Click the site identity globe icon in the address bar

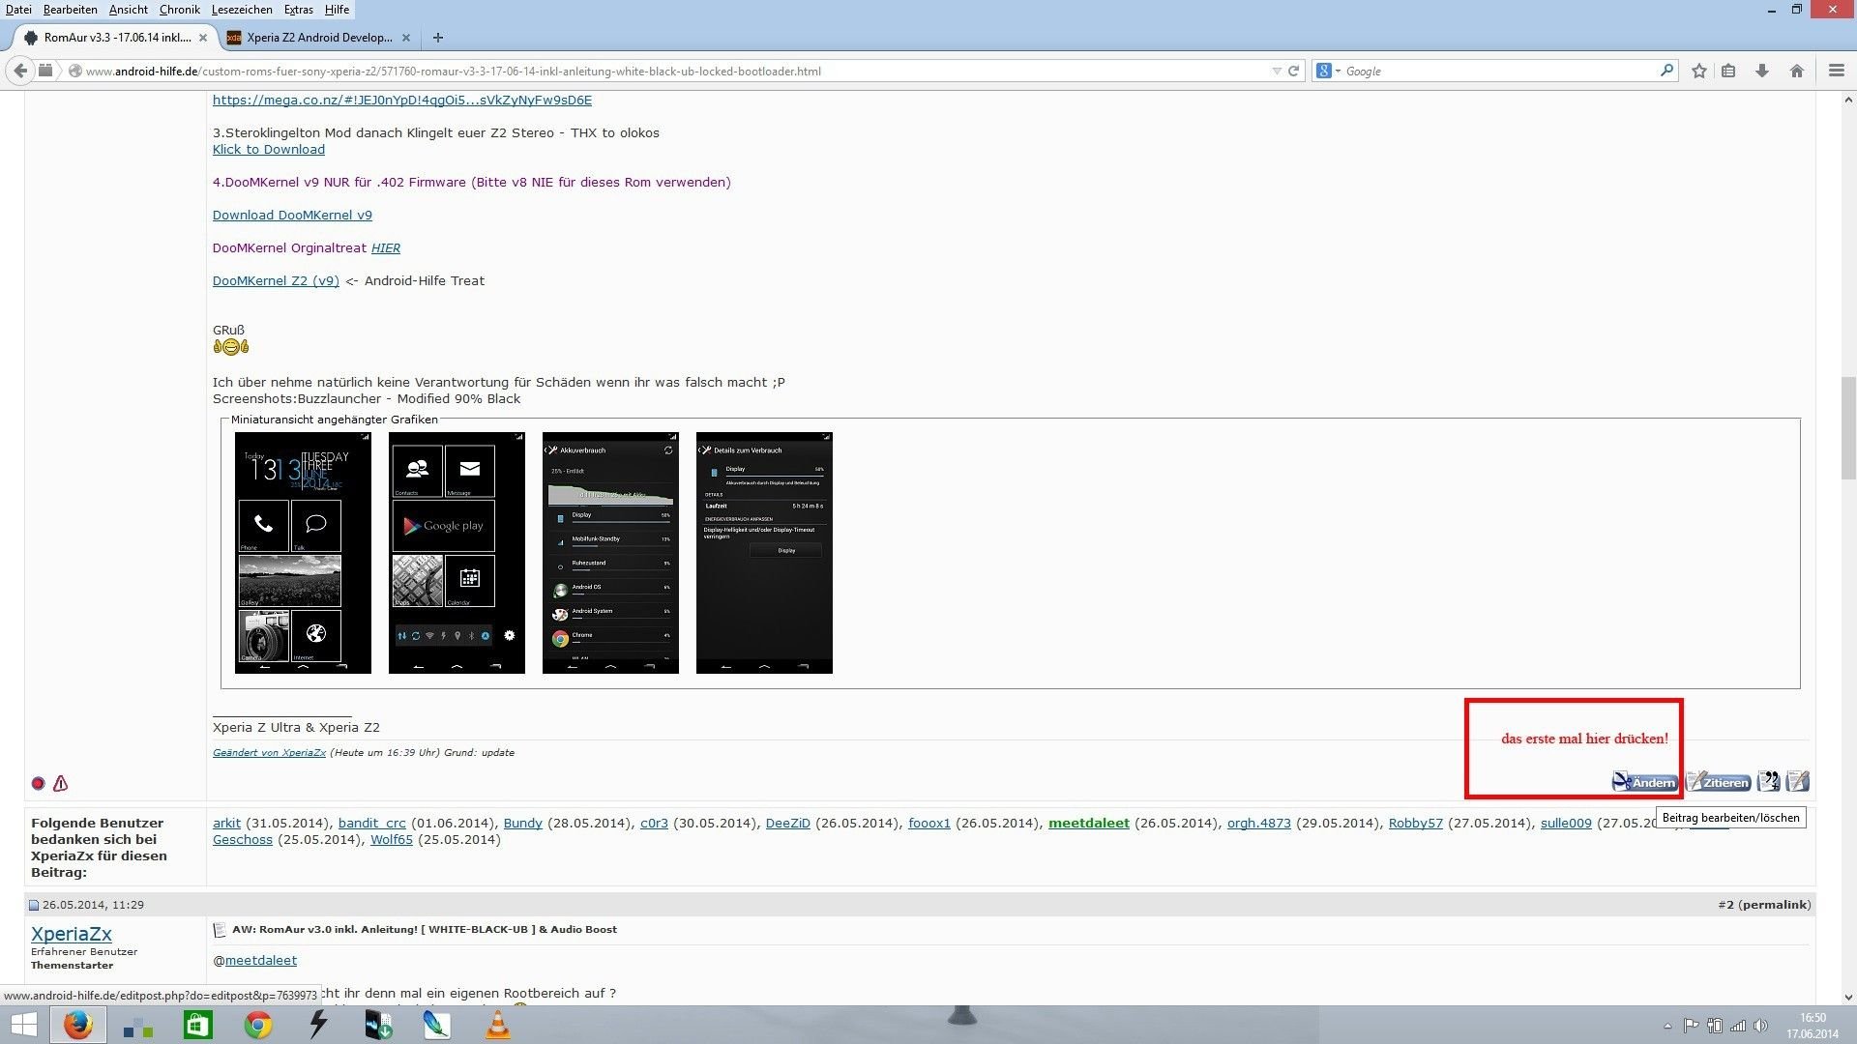point(74,71)
